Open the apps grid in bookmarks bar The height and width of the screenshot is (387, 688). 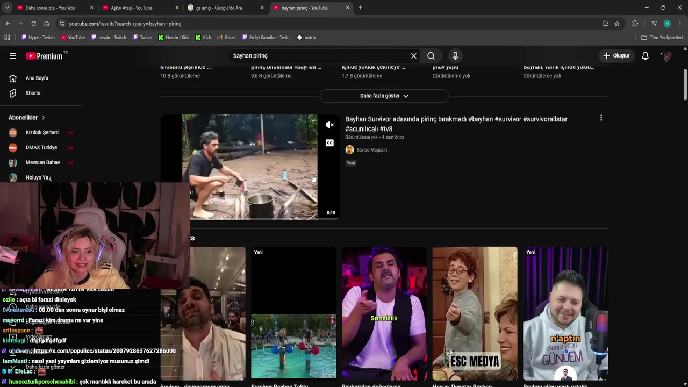click(x=7, y=38)
